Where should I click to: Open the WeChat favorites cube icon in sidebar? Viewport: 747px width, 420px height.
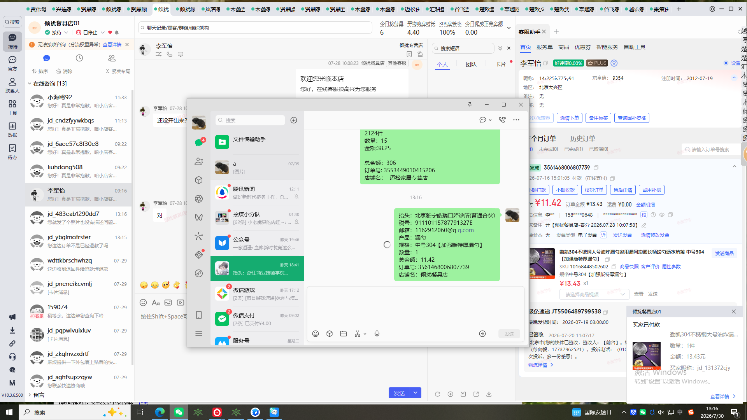coord(199,180)
